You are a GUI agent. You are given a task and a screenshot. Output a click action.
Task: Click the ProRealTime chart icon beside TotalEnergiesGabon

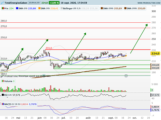point(2,3)
